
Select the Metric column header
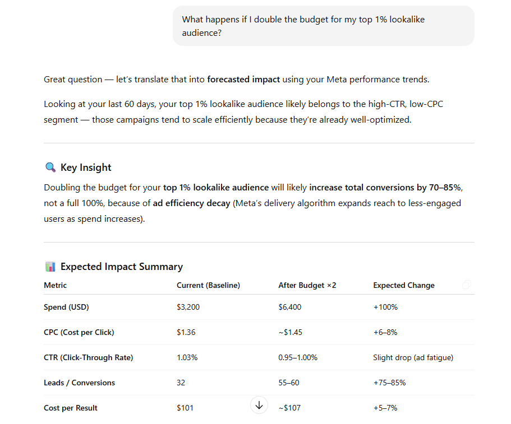(56, 286)
